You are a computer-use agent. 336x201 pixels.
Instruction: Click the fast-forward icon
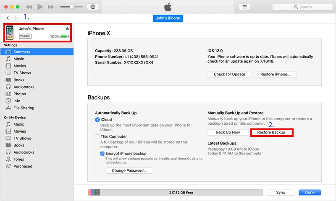point(51,7)
